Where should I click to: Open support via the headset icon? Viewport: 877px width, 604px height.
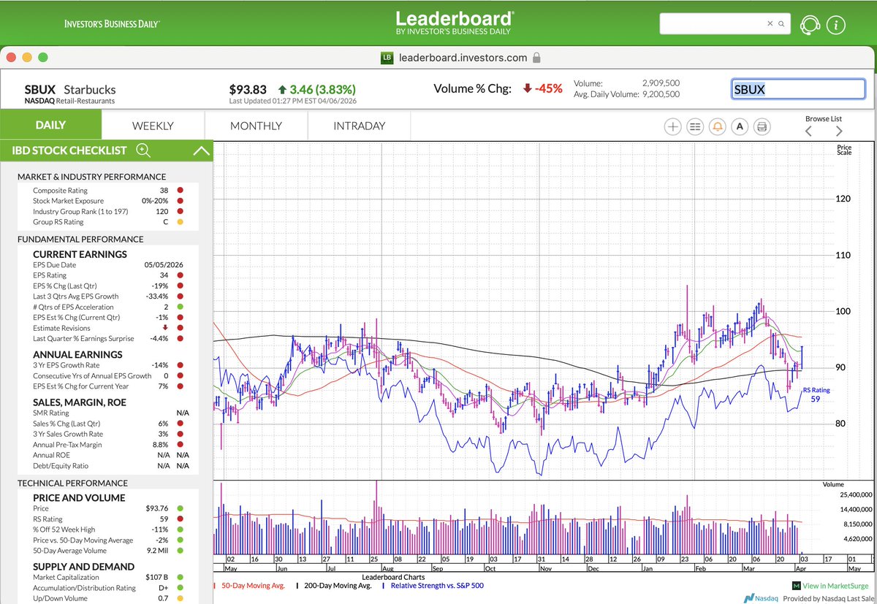(810, 23)
